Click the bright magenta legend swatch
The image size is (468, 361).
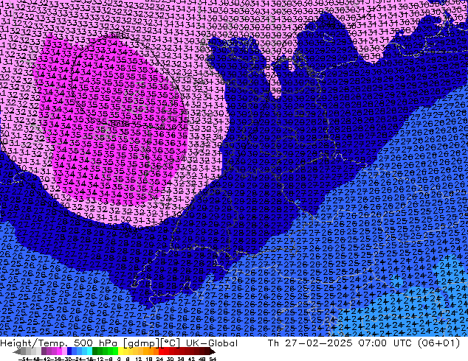59,351
